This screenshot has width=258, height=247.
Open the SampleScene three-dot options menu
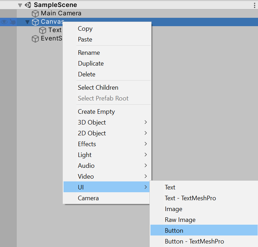pos(254,5)
